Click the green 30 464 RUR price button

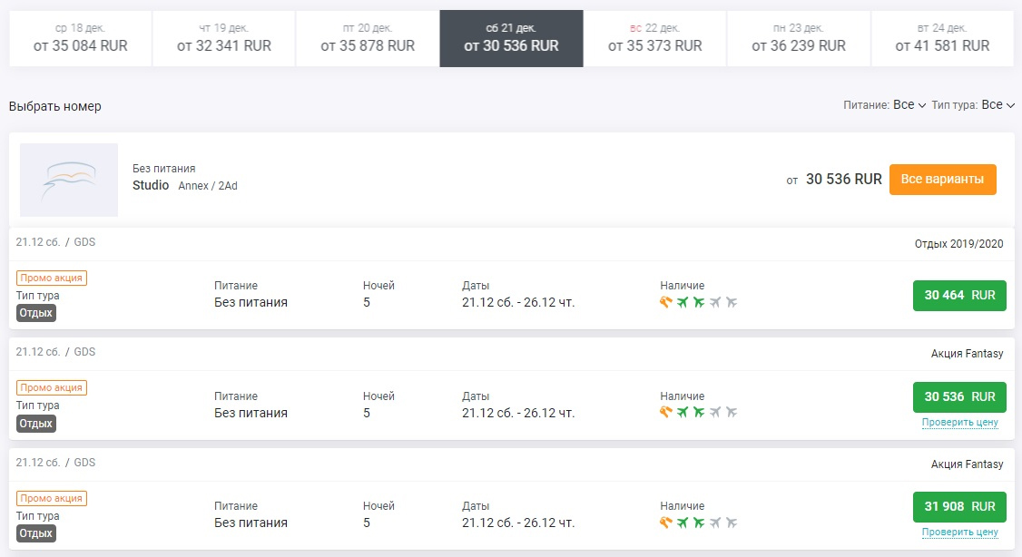[959, 296]
